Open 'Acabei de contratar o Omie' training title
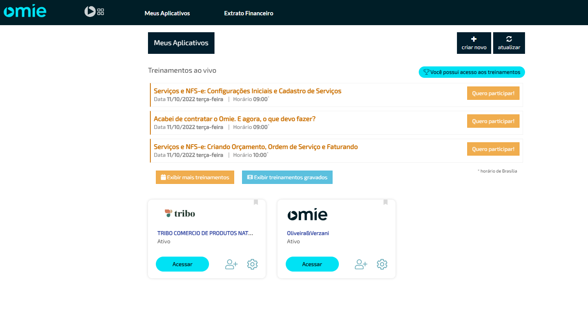This screenshot has width=588, height=314. pos(235,119)
